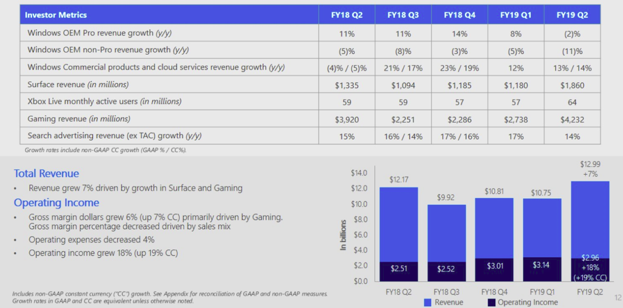Click the FY18 Q4 operating income bar $3.01
Image resolution: width=623 pixels, height=308 pixels.
(x=494, y=270)
